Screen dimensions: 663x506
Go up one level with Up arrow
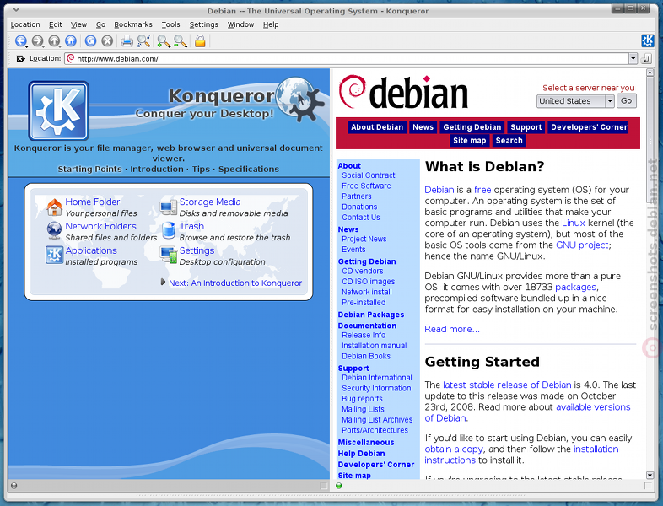coord(54,41)
